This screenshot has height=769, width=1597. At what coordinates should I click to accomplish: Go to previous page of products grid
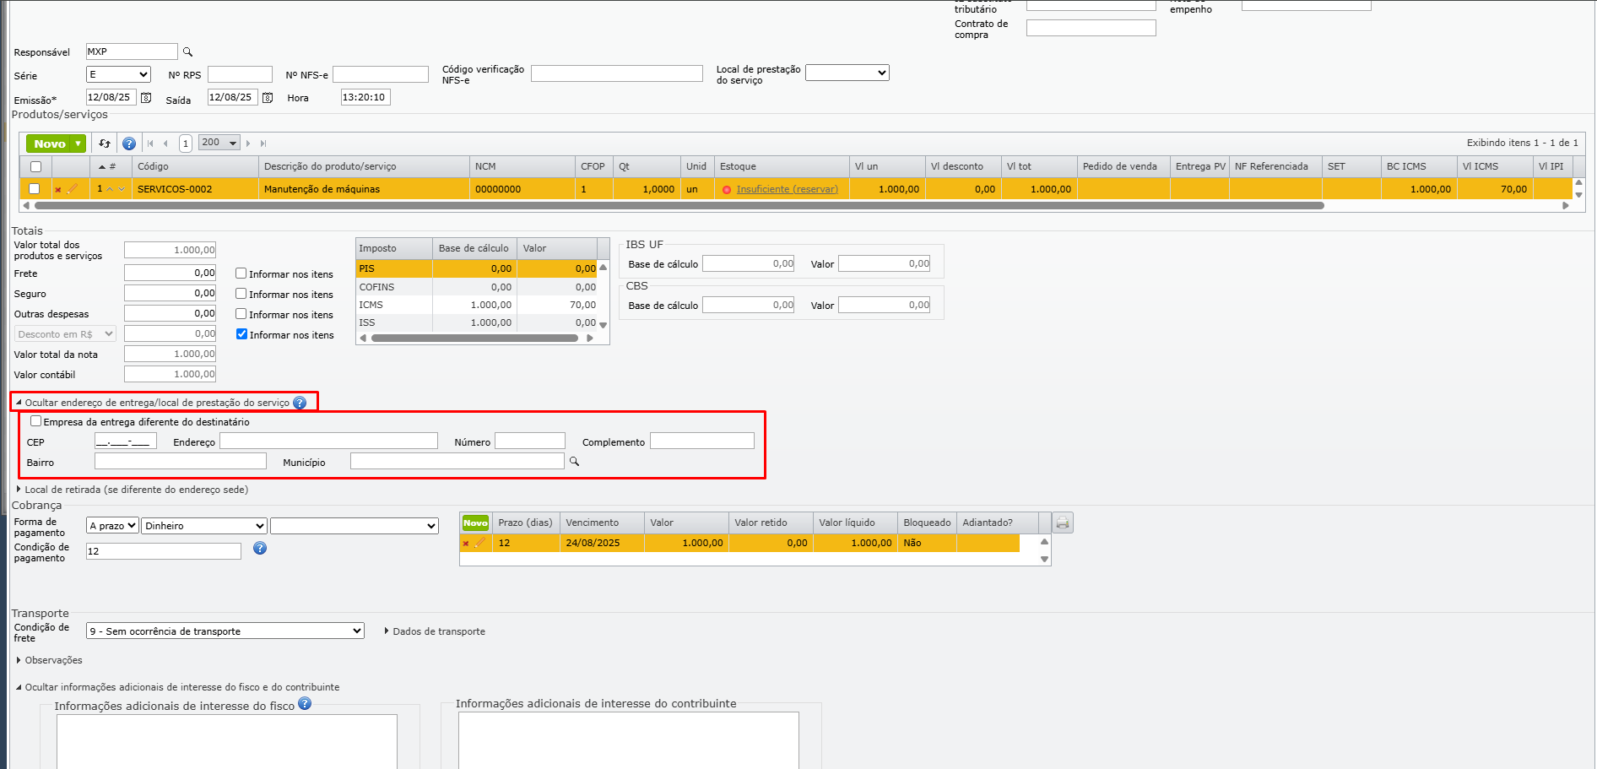tap(165, 144)
